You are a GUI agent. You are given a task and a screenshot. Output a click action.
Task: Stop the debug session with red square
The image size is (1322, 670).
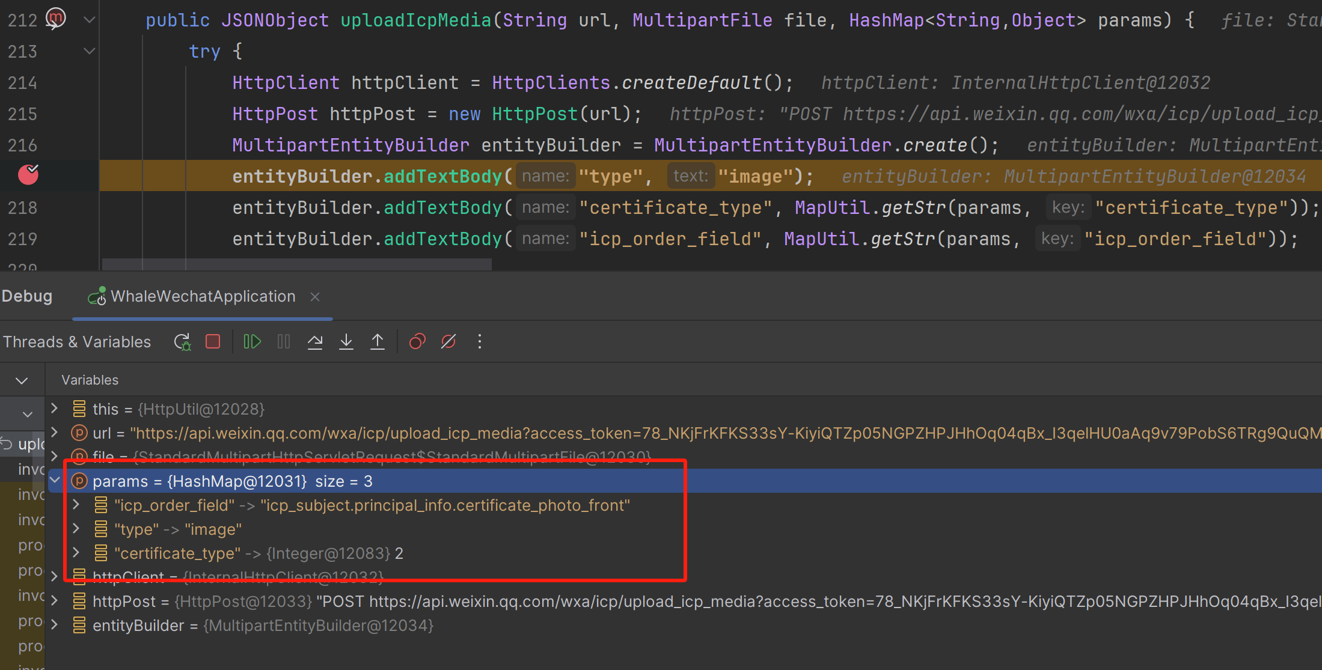pyautogui.click(x=213, y=342)
